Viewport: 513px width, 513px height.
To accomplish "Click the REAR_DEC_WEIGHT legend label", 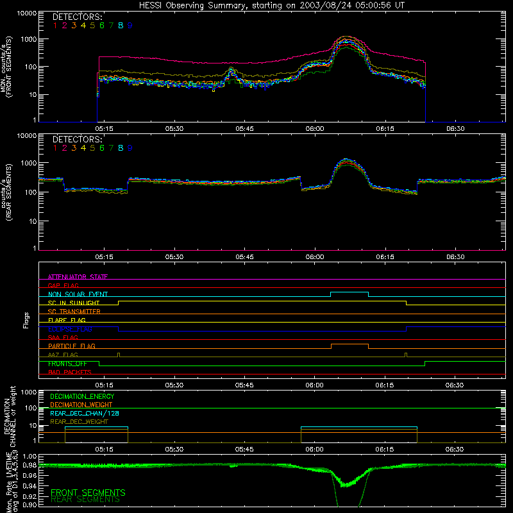I will 79,422.
